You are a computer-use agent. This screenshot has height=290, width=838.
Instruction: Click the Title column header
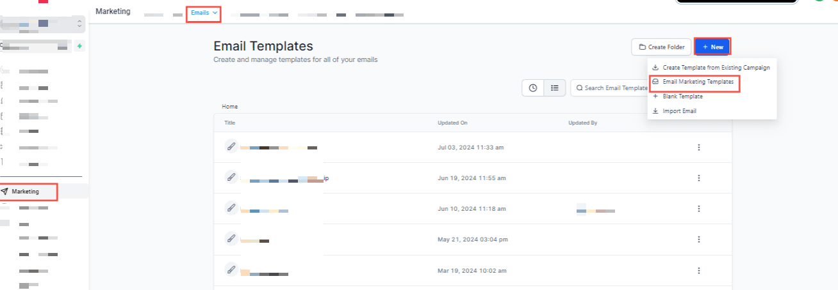point(229,123)
